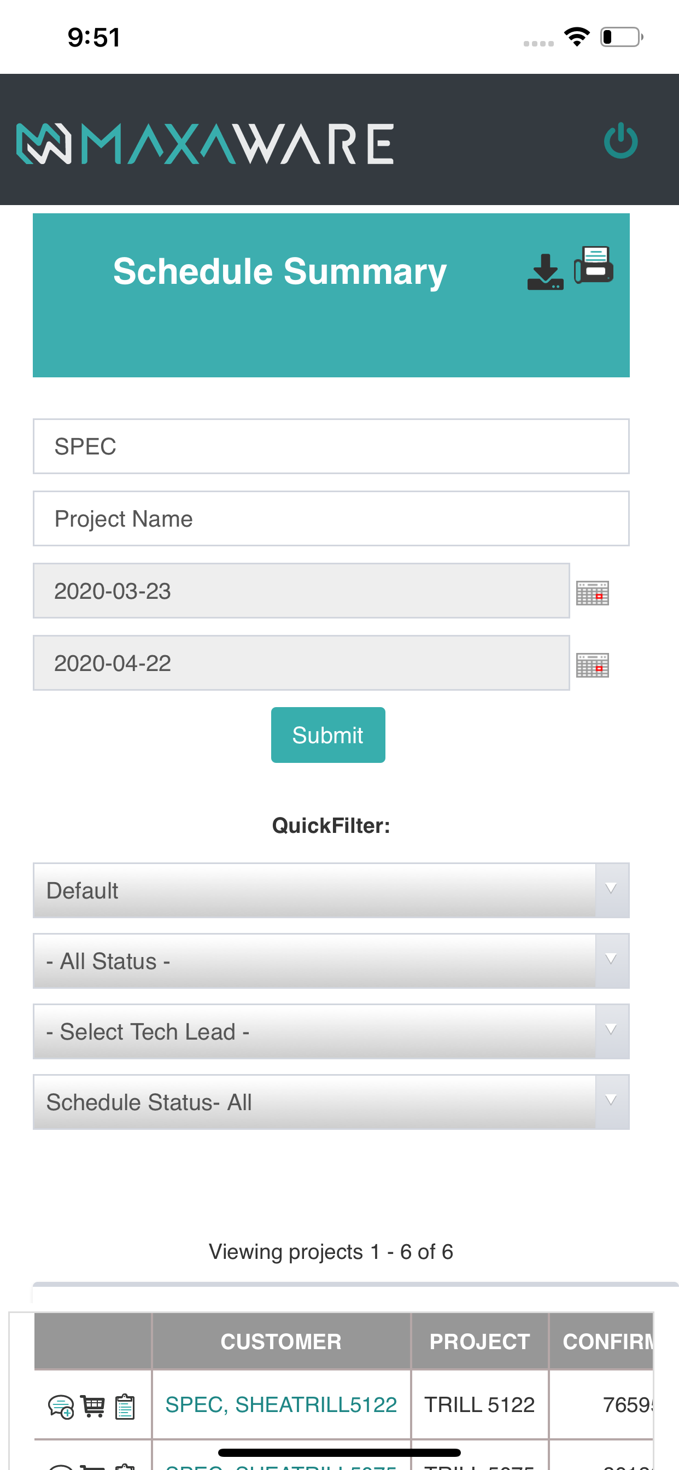Sort by PROJECT column header

[480, 1341]
